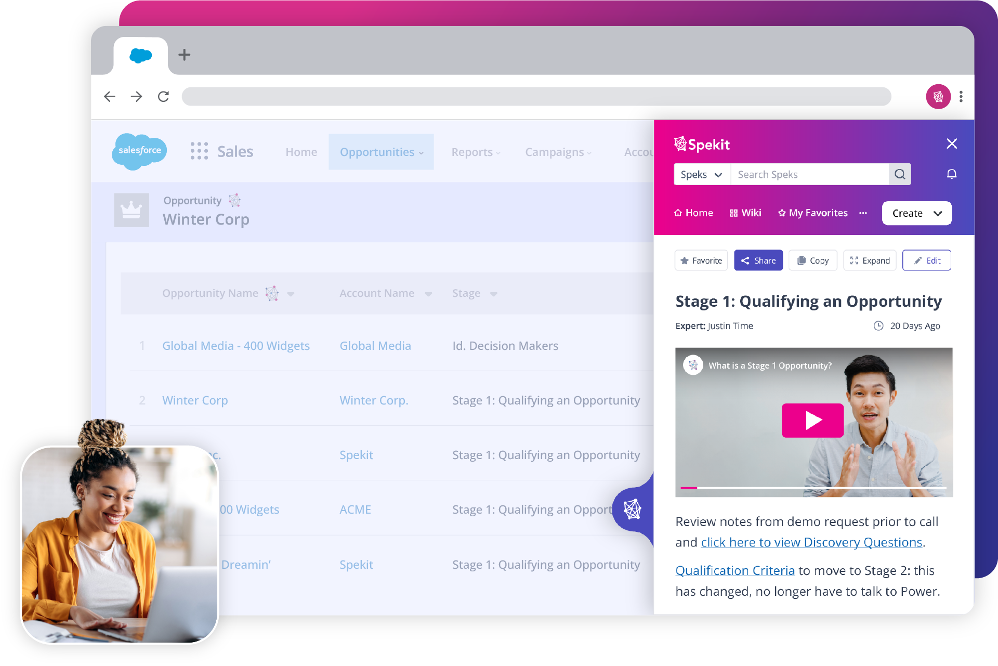
Task: Click the browser forward arrow
Action: tap(137, 97)
